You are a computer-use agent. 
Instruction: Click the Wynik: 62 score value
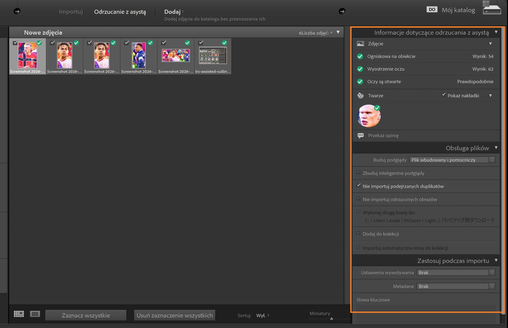click(483, 69)
